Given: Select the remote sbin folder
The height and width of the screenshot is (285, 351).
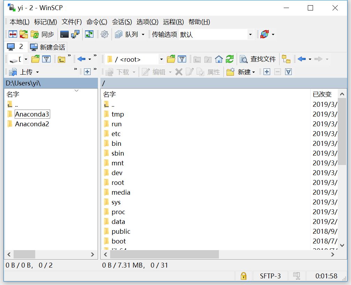Looking at the screenshot, I should (118, 153).
